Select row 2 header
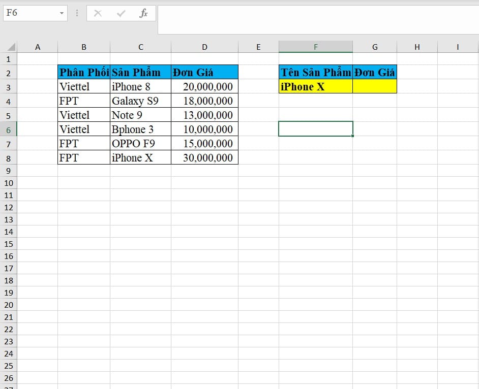 pos(9,73)
